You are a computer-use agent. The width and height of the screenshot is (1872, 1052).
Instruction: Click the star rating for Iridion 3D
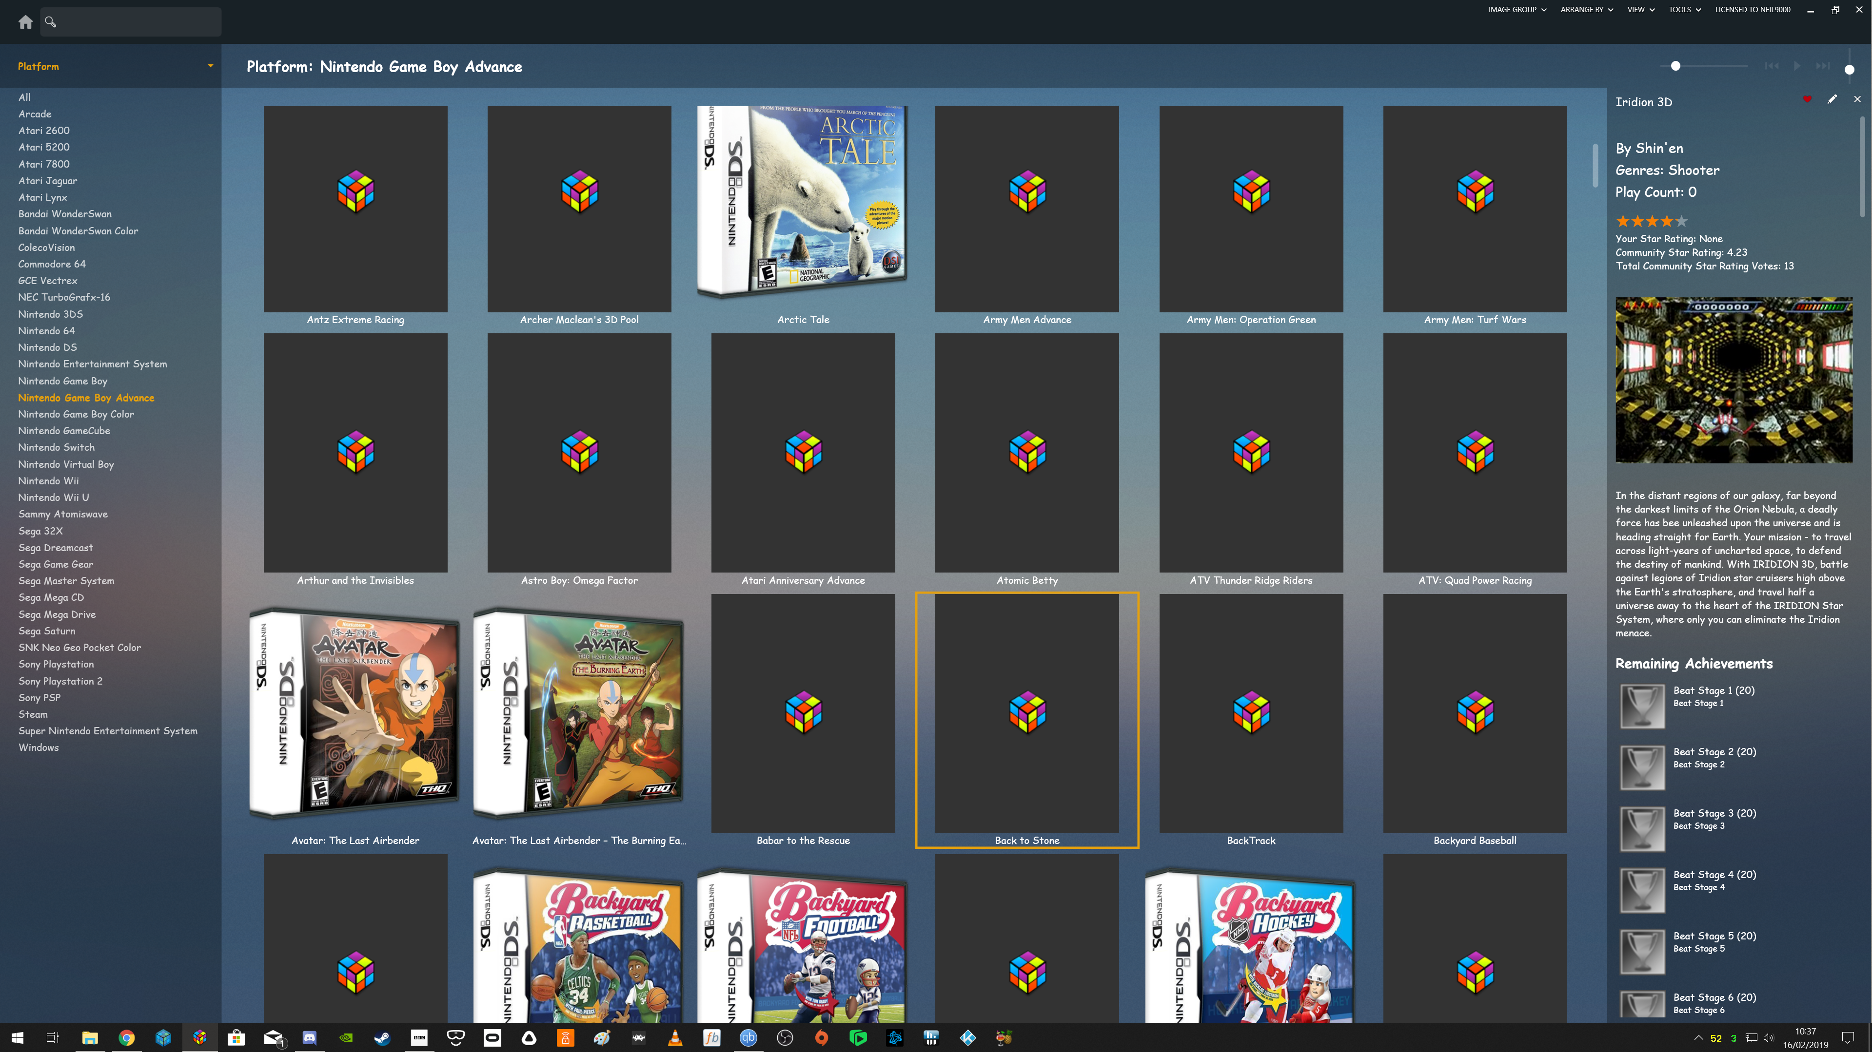[x=1651, y=221]
